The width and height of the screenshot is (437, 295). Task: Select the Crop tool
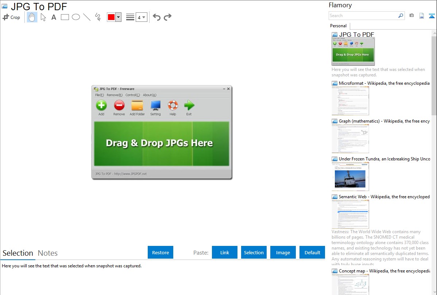tap(11, 17)
